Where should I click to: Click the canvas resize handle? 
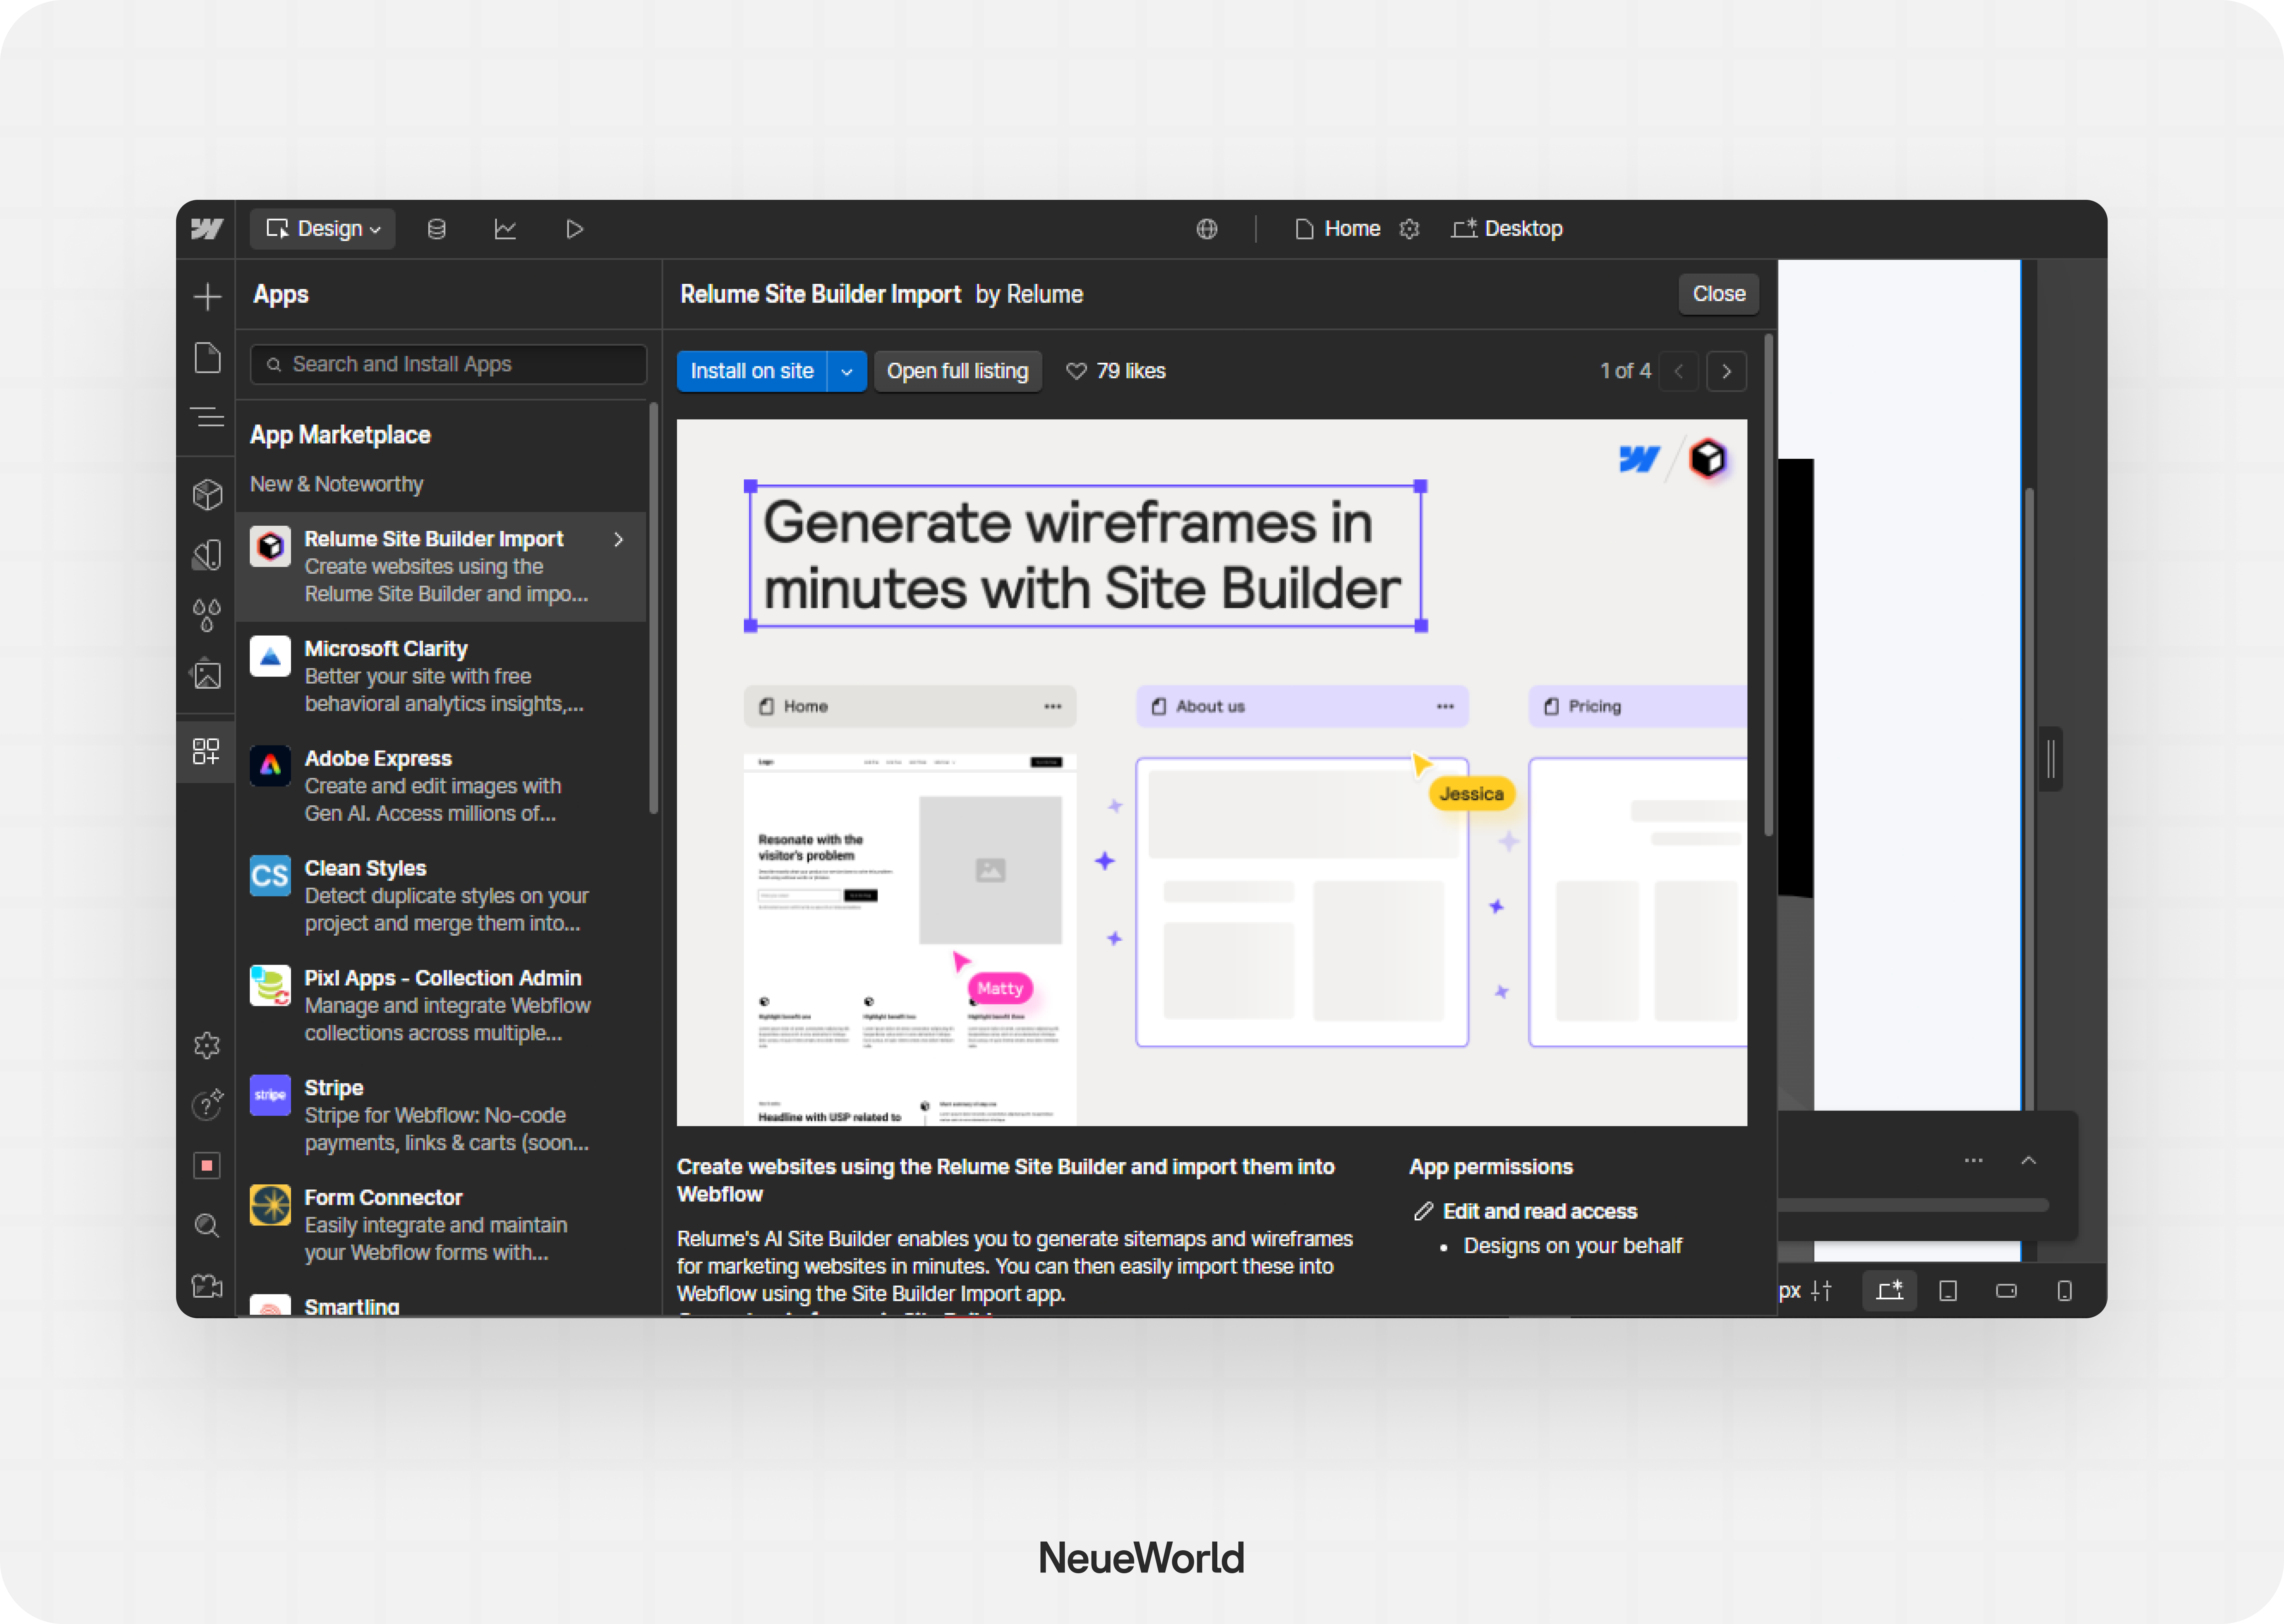[x=2051, y=759]
